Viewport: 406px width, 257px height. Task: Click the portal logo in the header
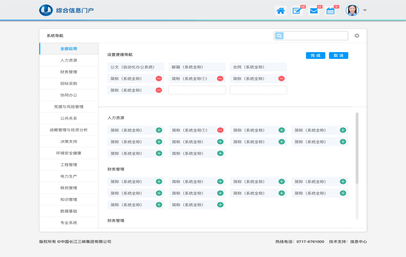point(46,11)
